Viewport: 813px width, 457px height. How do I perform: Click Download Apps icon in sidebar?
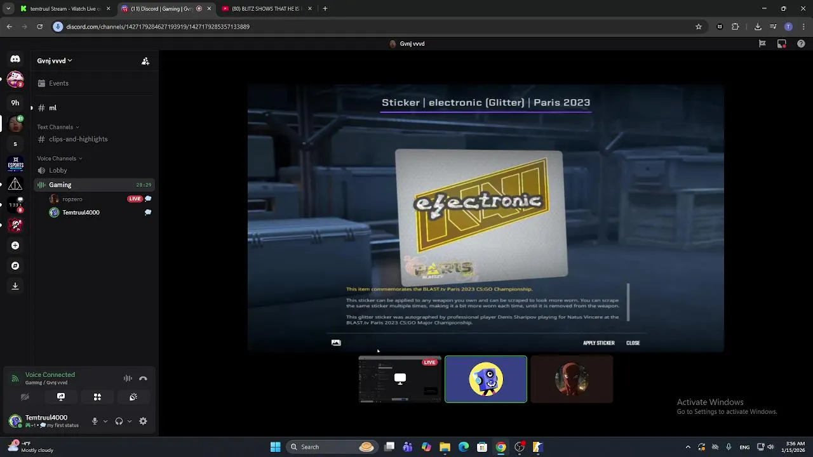15,286
